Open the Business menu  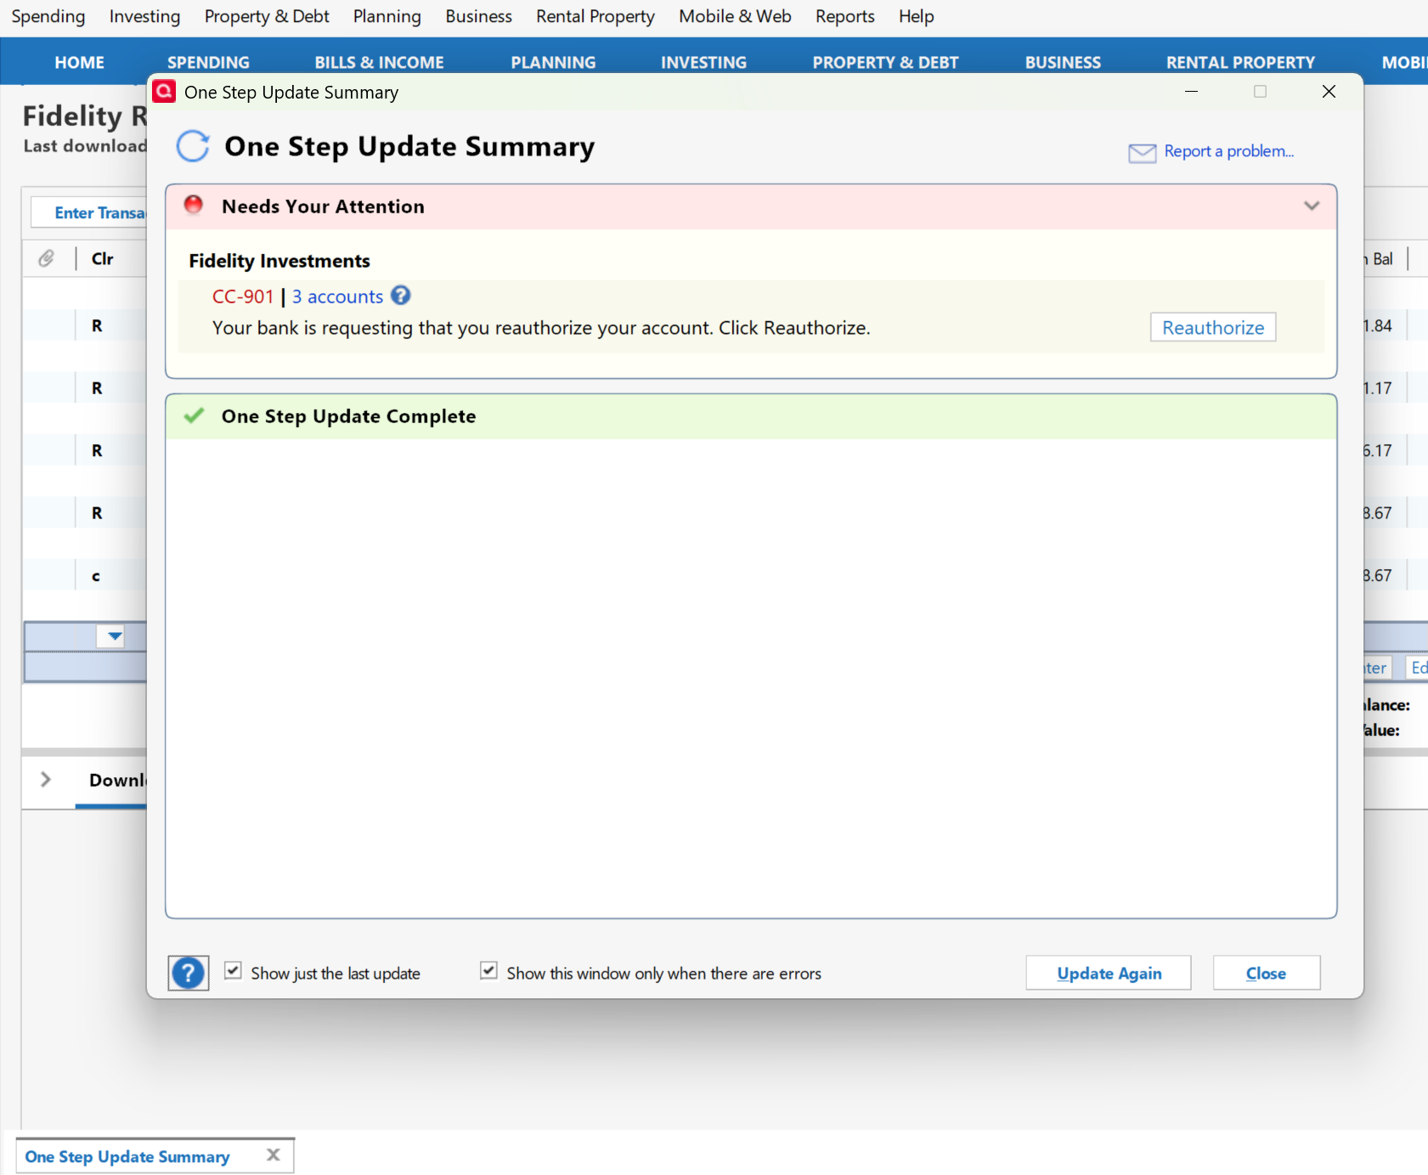coord(478,16)
